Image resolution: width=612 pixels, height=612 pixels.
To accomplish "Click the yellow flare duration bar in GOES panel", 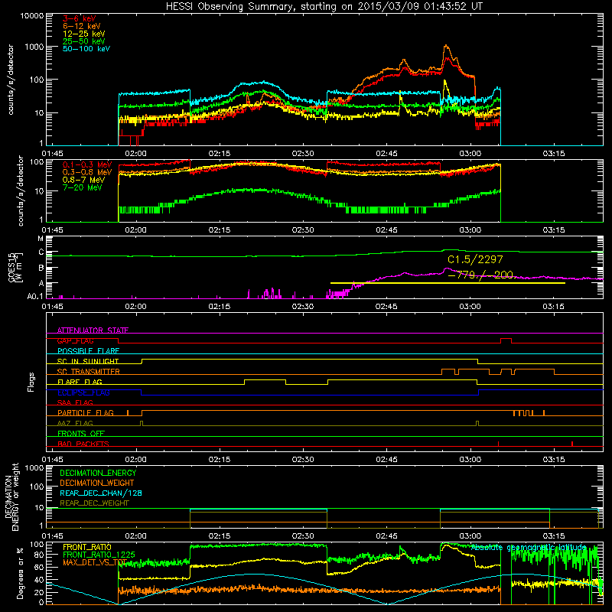I will [x=448, y=283].
